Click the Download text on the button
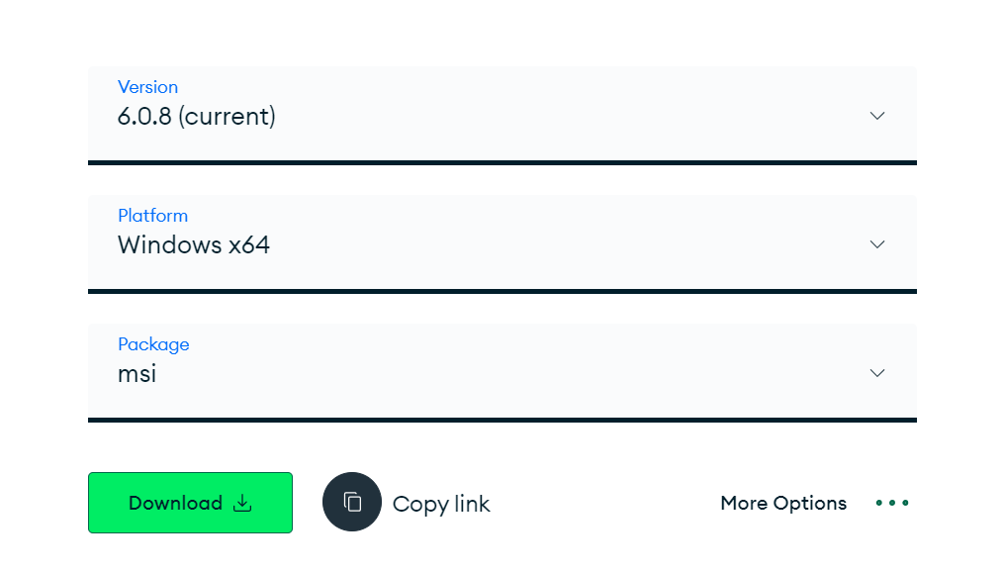This screenshot has height=572, width=1004. pos(175,503)
